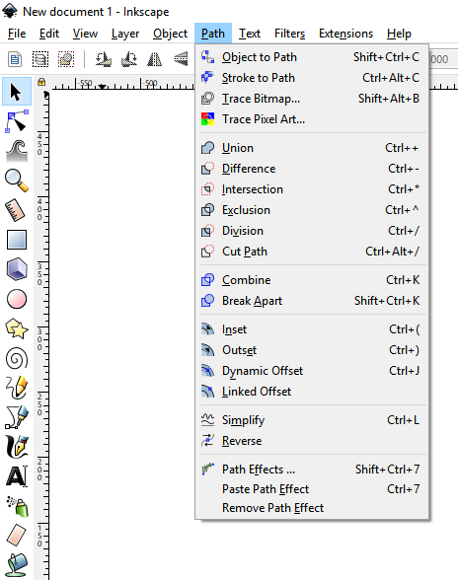Choose Object to Path

click(312, 57)
